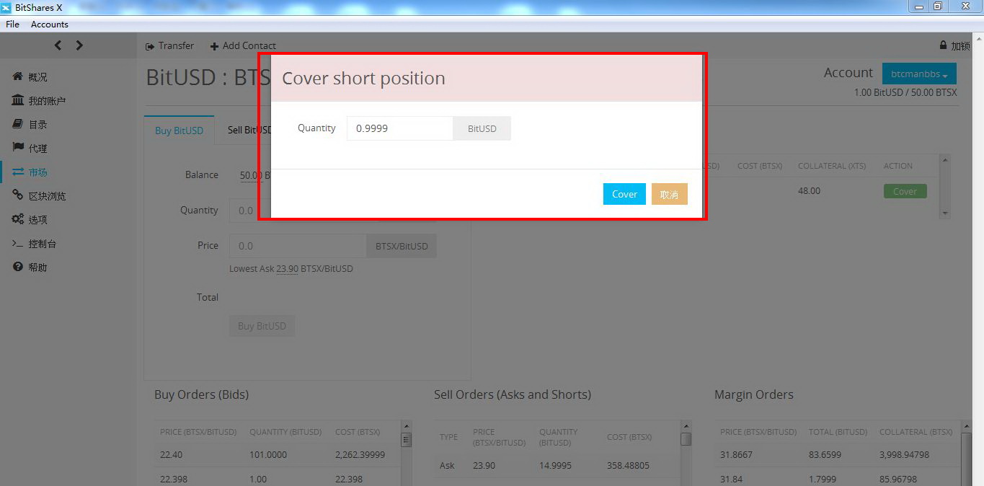Select the 3,998.94798 collateral cell
Screen dimensions: 984x486
tap(904, 455)
